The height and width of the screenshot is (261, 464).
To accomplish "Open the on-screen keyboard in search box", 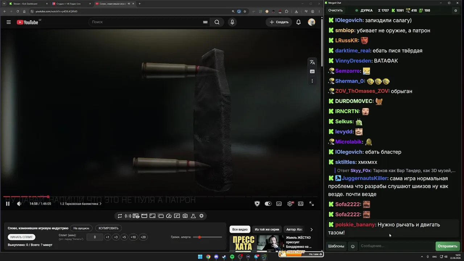I will (205, 22).
